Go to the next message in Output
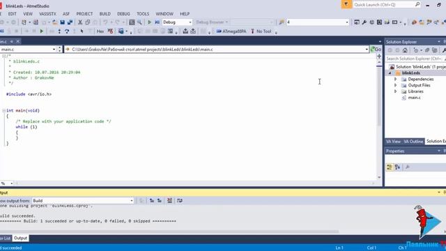The width and height of the screenshot is (446, 251). coord(160,201)
